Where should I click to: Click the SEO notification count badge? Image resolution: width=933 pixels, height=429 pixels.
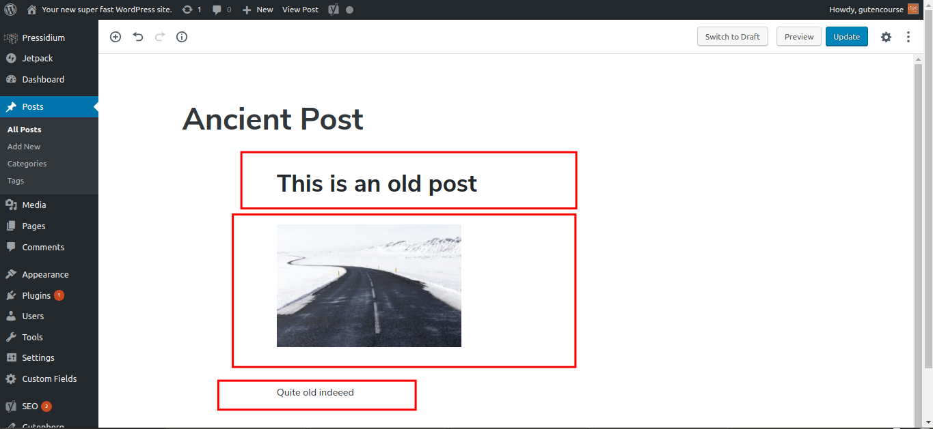(46, 406)
